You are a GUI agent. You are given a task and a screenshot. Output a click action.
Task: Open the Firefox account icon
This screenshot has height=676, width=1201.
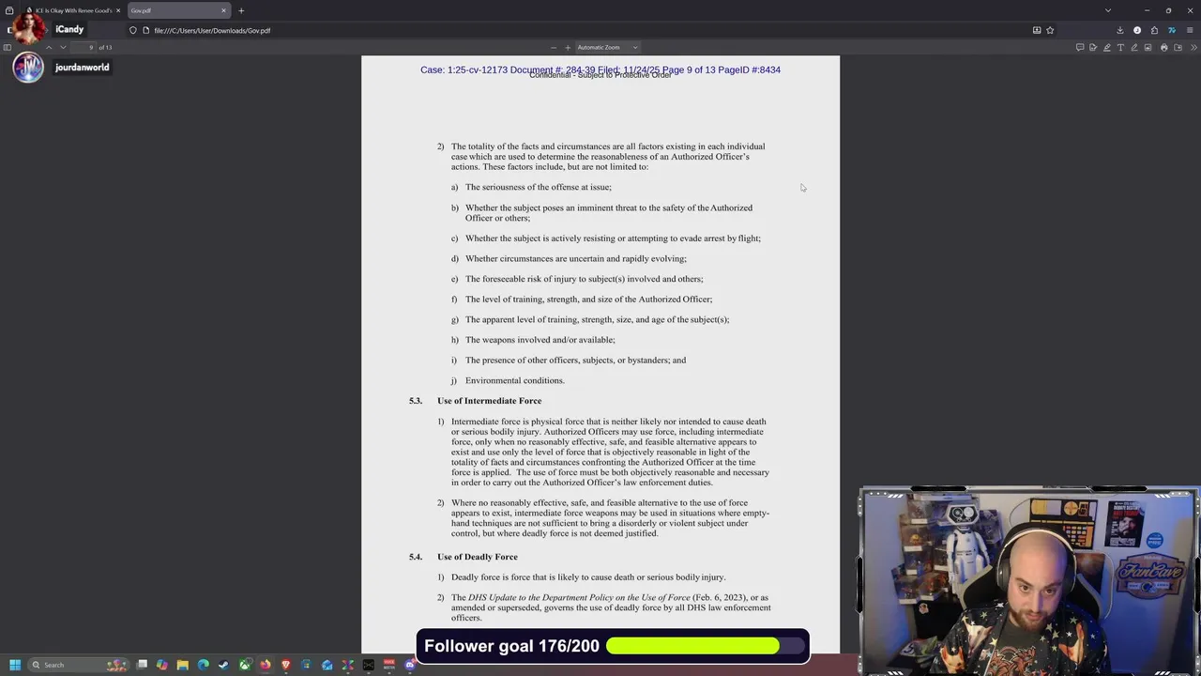[x=1137, y=30]
